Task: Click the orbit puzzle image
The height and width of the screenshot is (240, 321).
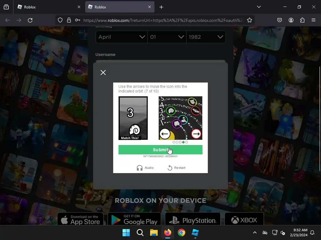Action: pyautogui.click(x=180, y=118)
